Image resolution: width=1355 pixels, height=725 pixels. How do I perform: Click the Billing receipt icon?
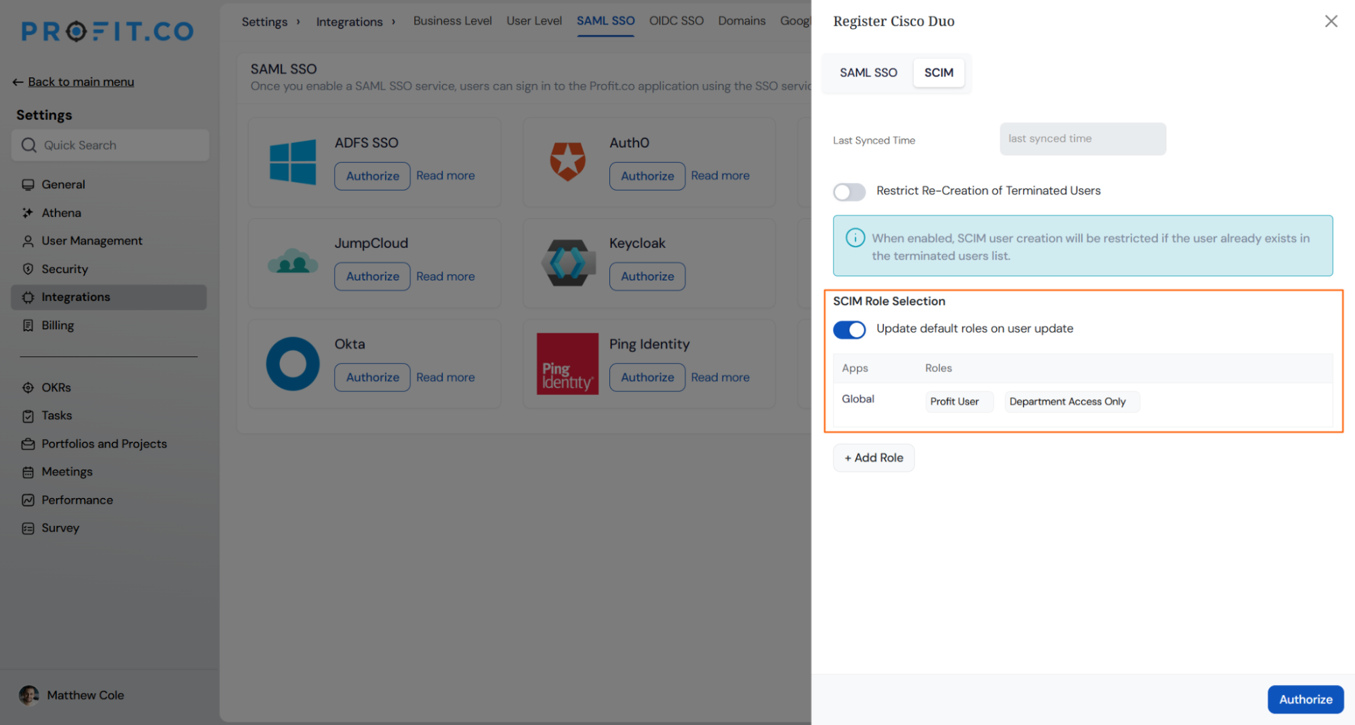(28, 325)
